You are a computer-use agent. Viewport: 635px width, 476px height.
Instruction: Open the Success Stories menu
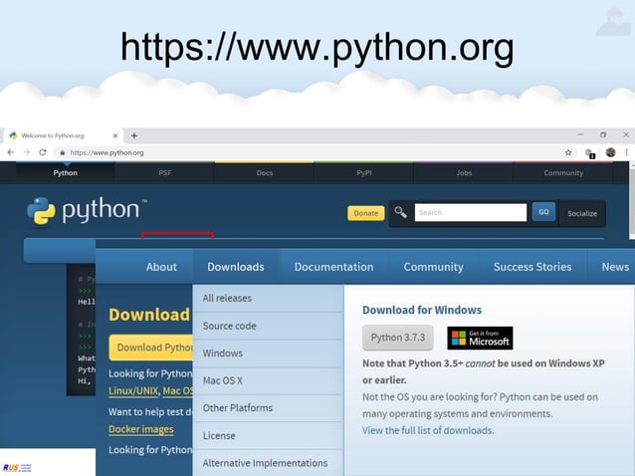point(532,267)
